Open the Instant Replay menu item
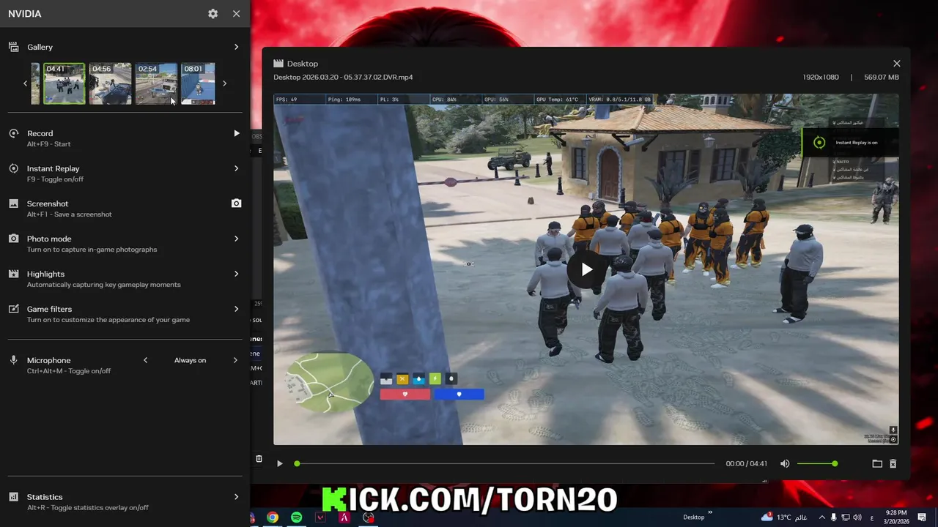Image resolution: width=938 pixels, height=527 pixels. [125, 173]
